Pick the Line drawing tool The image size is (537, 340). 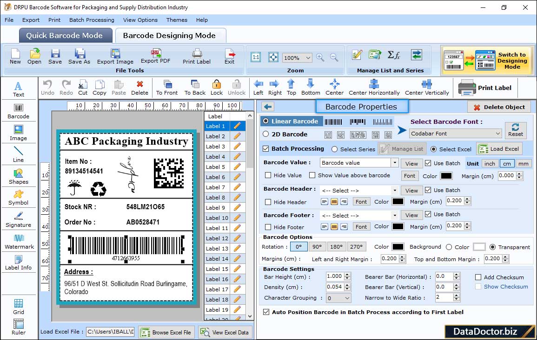pyautogui.click(x=19, y=154)
